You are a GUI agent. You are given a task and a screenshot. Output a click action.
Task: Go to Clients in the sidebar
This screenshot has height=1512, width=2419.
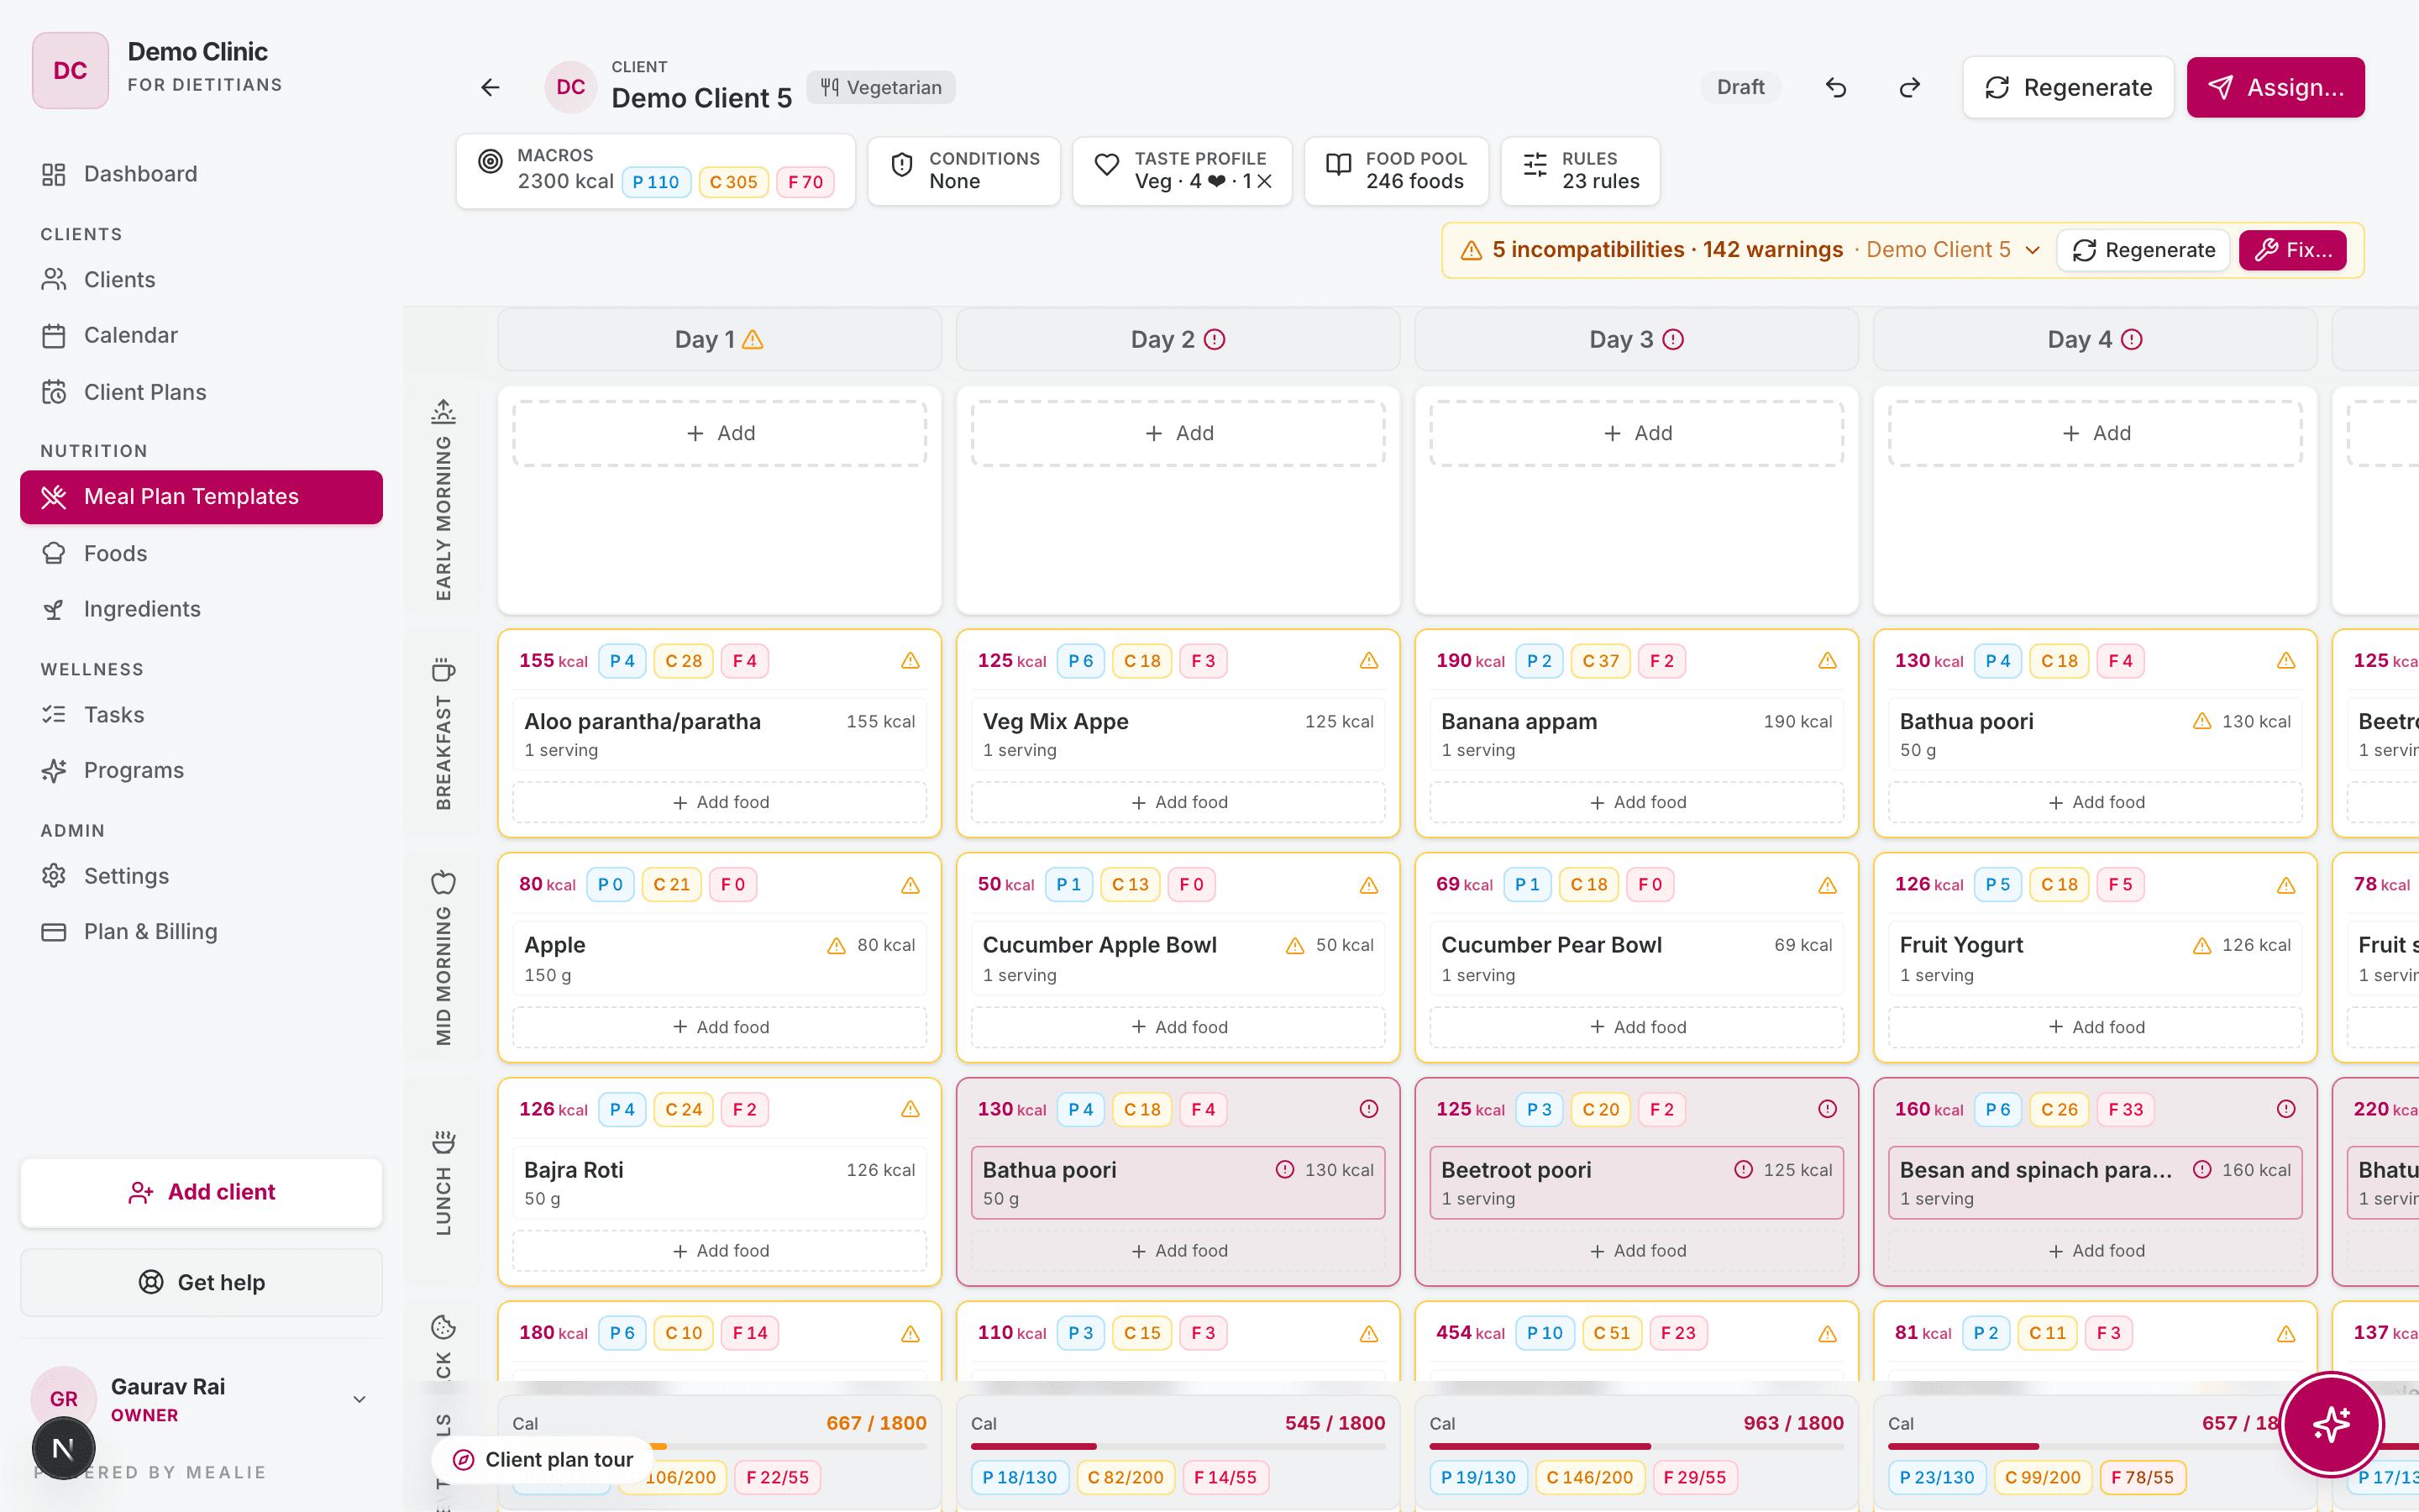coord(201,280)
